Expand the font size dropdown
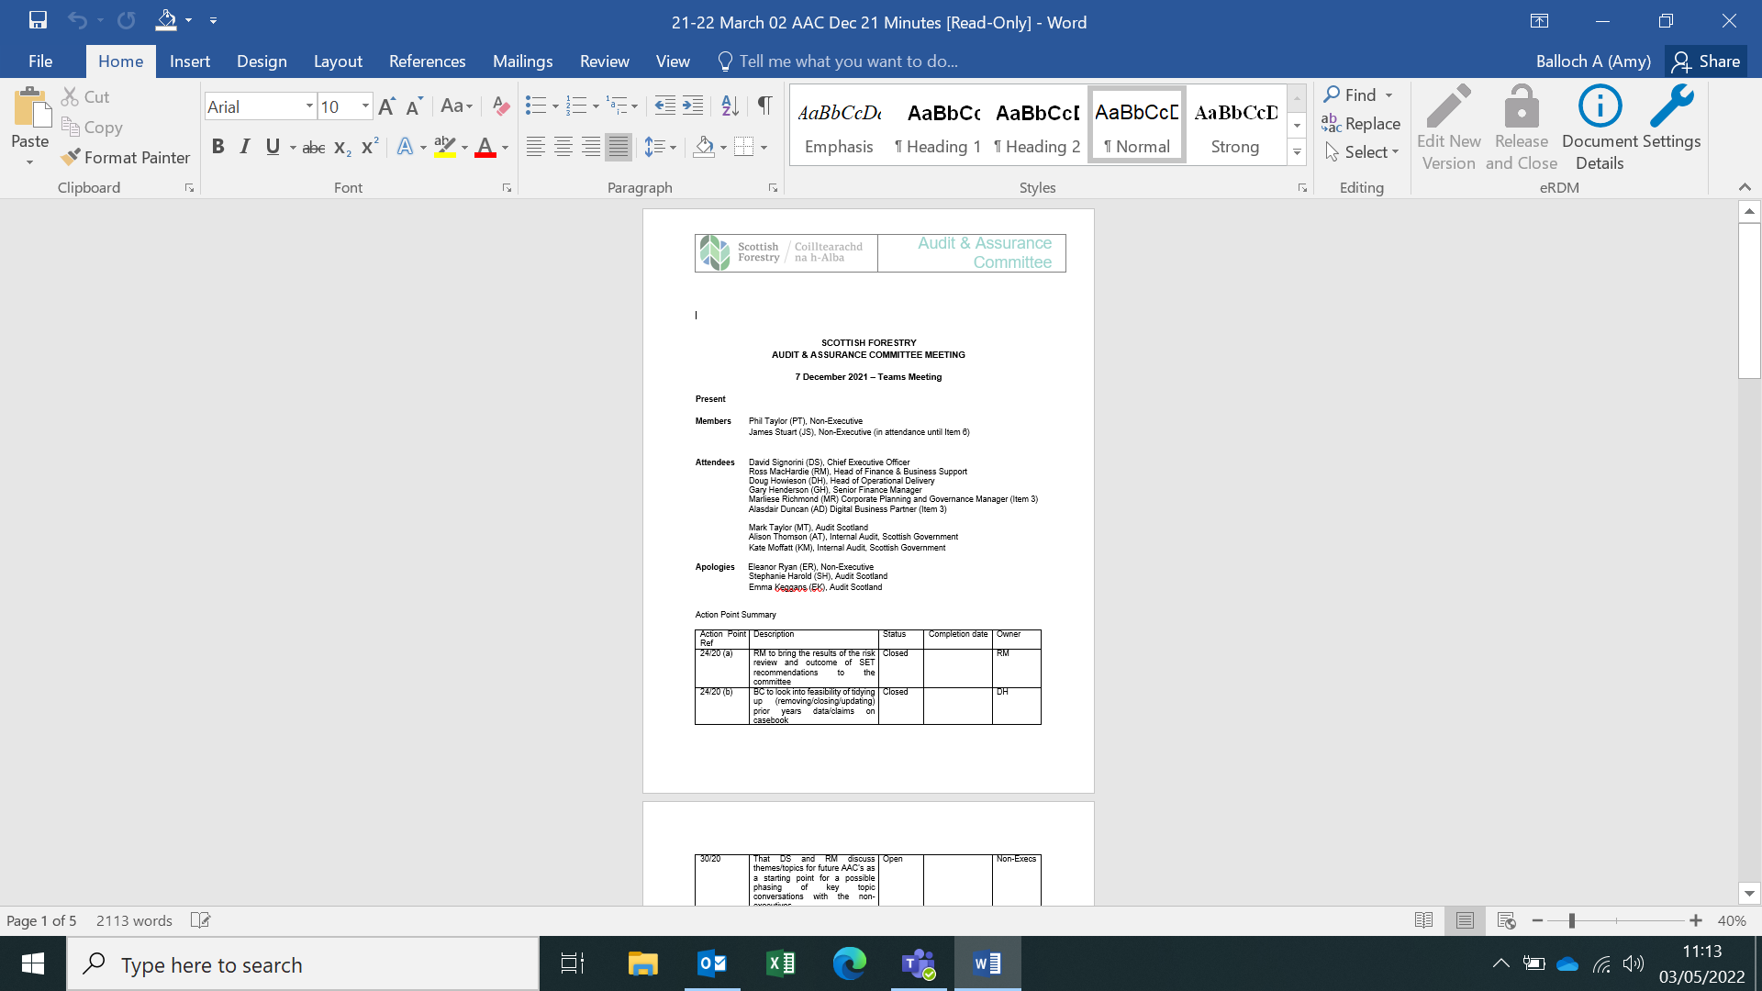The height and width of the screenshot is (991, 1762). 365,106
